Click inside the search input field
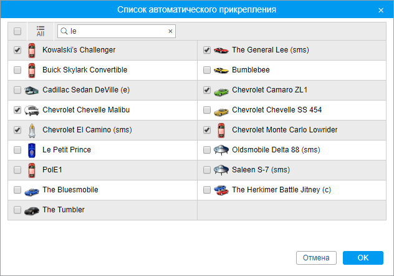Screen dimensions: 394x276 point(115,31)
